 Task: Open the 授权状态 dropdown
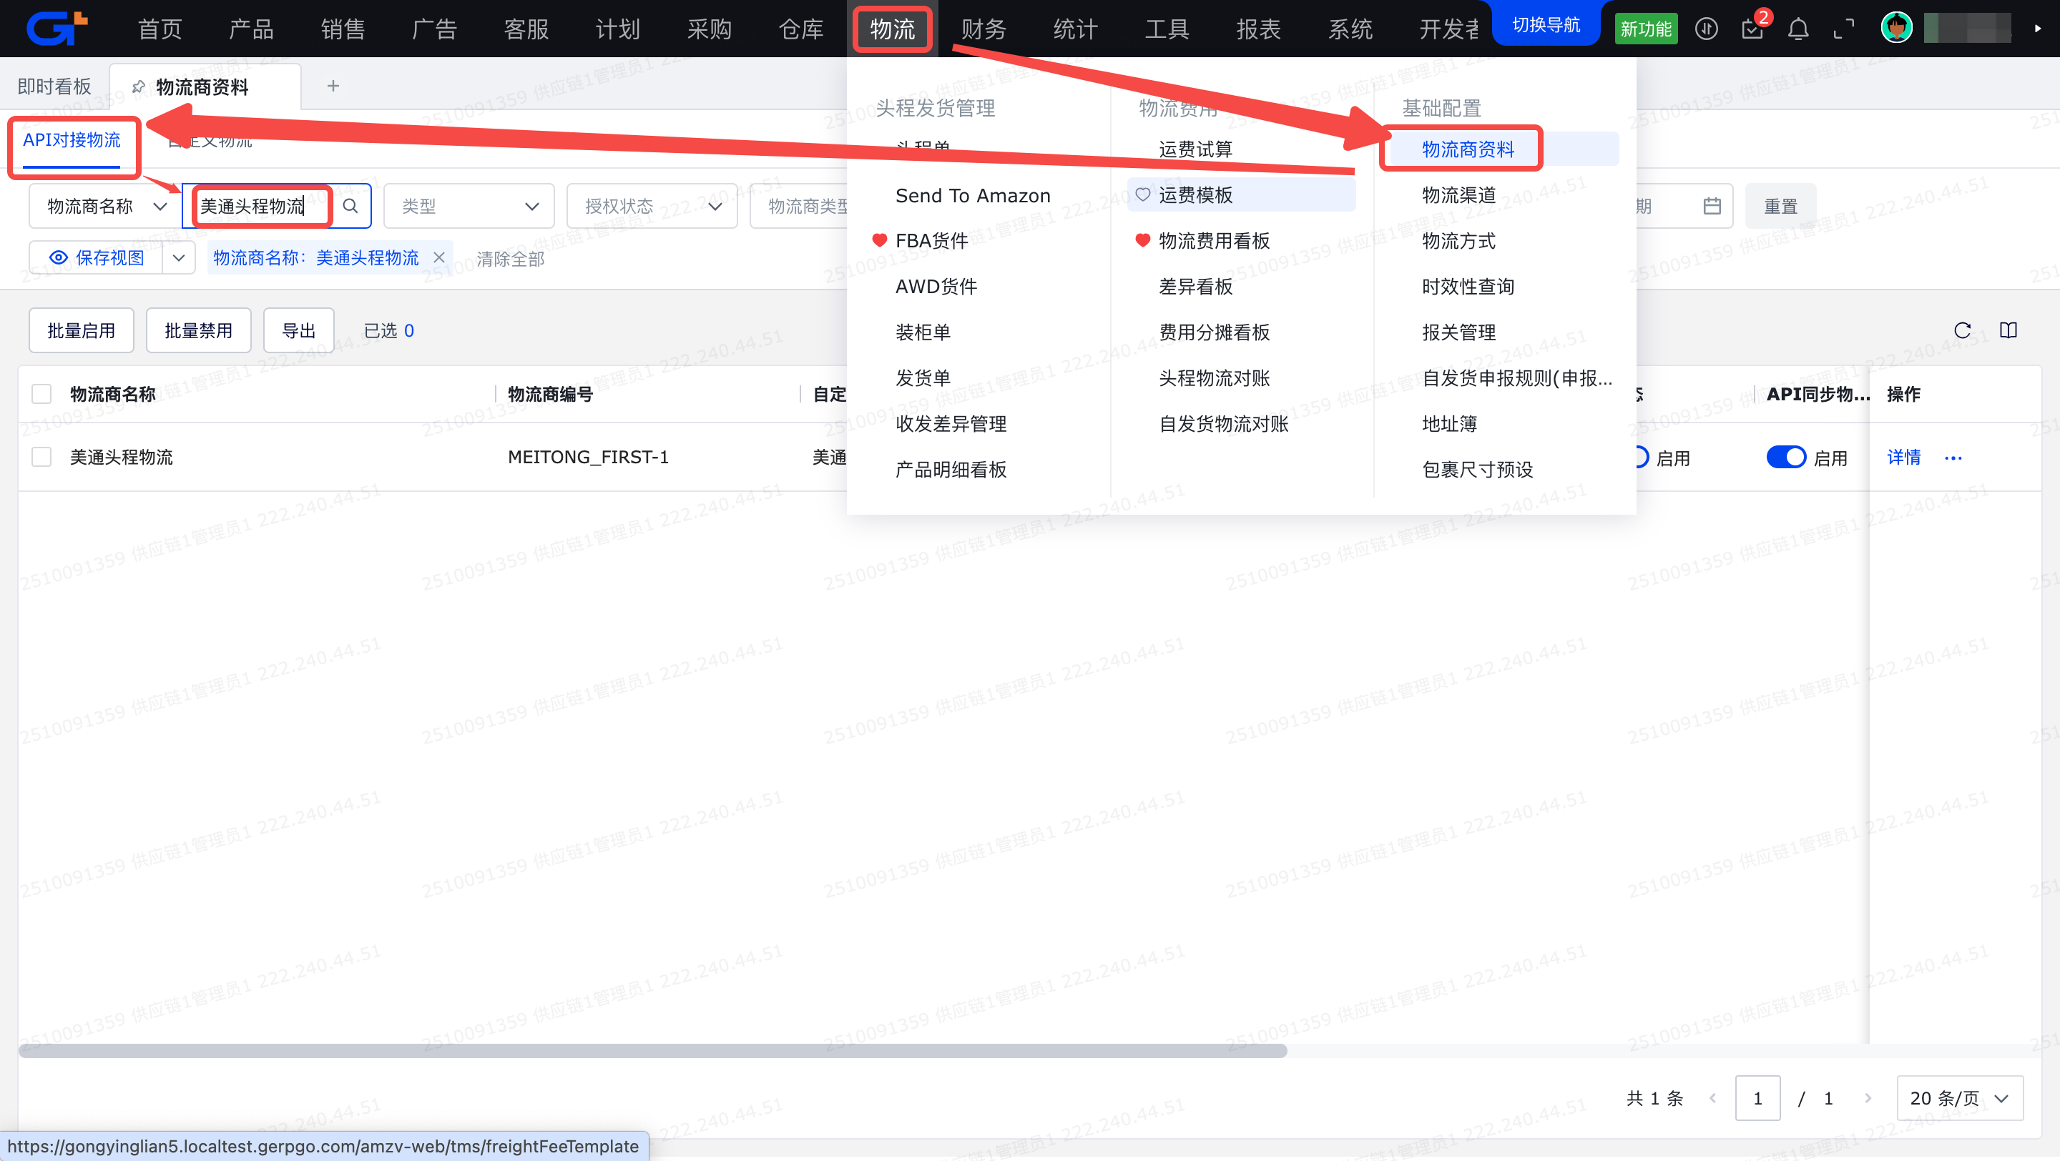tap(651, 206)
